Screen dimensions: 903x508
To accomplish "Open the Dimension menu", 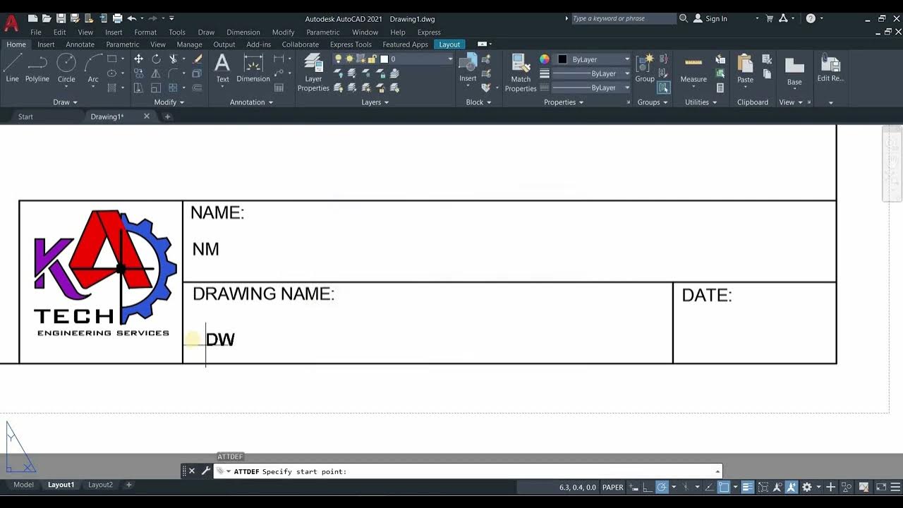I will click(243, 32).
